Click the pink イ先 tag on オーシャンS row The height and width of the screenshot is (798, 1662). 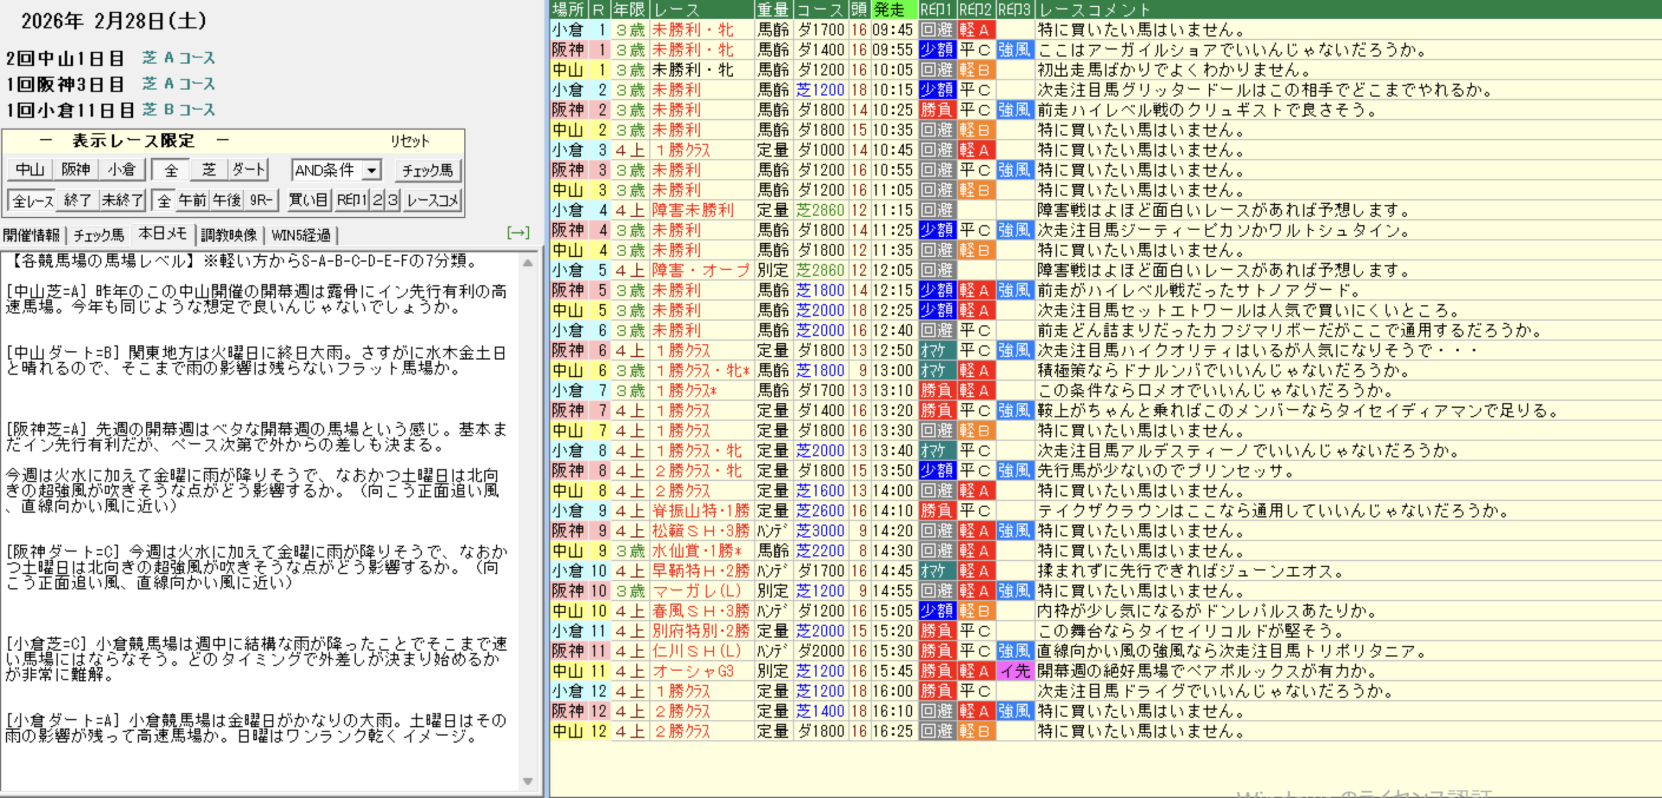pos(1014,671)
